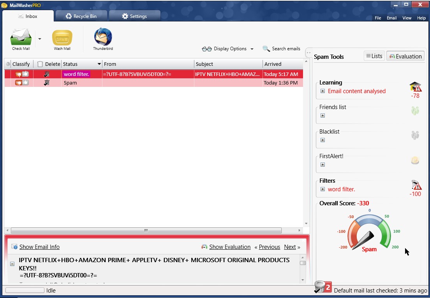Open the Email menu
This screenshot has height=298, width=430.
[391, 18]
